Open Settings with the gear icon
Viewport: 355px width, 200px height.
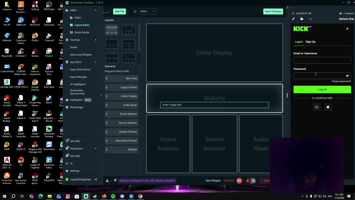tap(72, 171)
